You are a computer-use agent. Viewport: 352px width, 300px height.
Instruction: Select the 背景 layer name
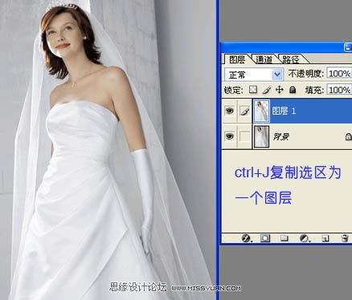pos(281,137)
